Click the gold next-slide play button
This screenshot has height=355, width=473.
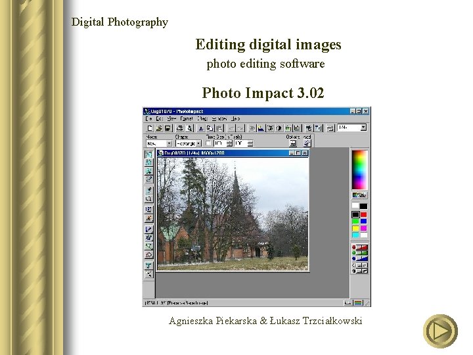coord(440,331)
